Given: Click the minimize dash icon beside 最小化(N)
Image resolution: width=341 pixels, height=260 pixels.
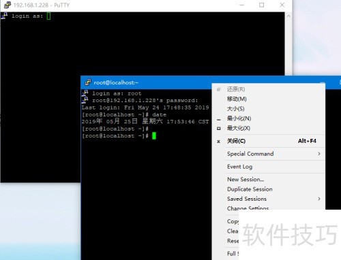Looking at the screenshot, I should 219,119.
